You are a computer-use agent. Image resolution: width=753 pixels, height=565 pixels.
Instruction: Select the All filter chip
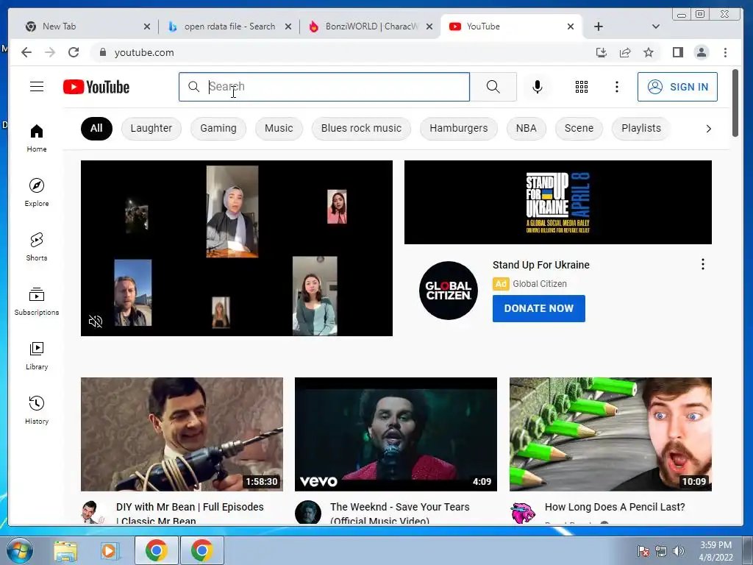pyautogui.click(x=96, y=128)
